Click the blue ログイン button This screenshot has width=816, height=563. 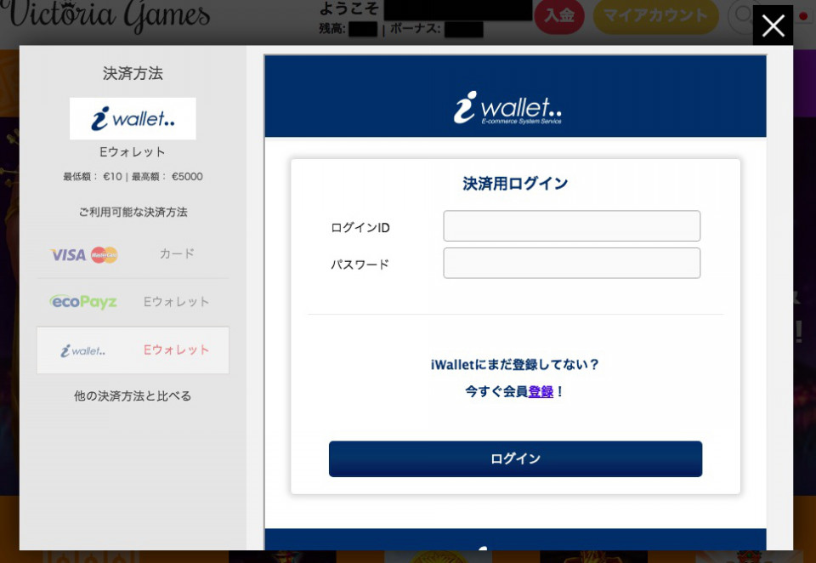point(515,459)
